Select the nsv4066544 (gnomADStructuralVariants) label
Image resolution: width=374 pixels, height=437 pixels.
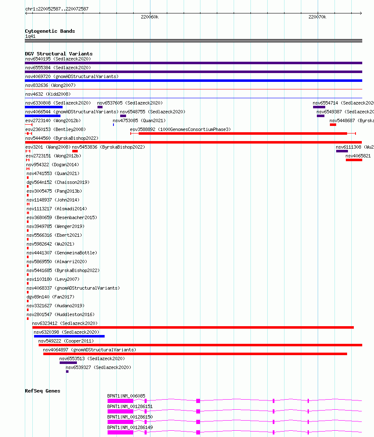point(72,112)
